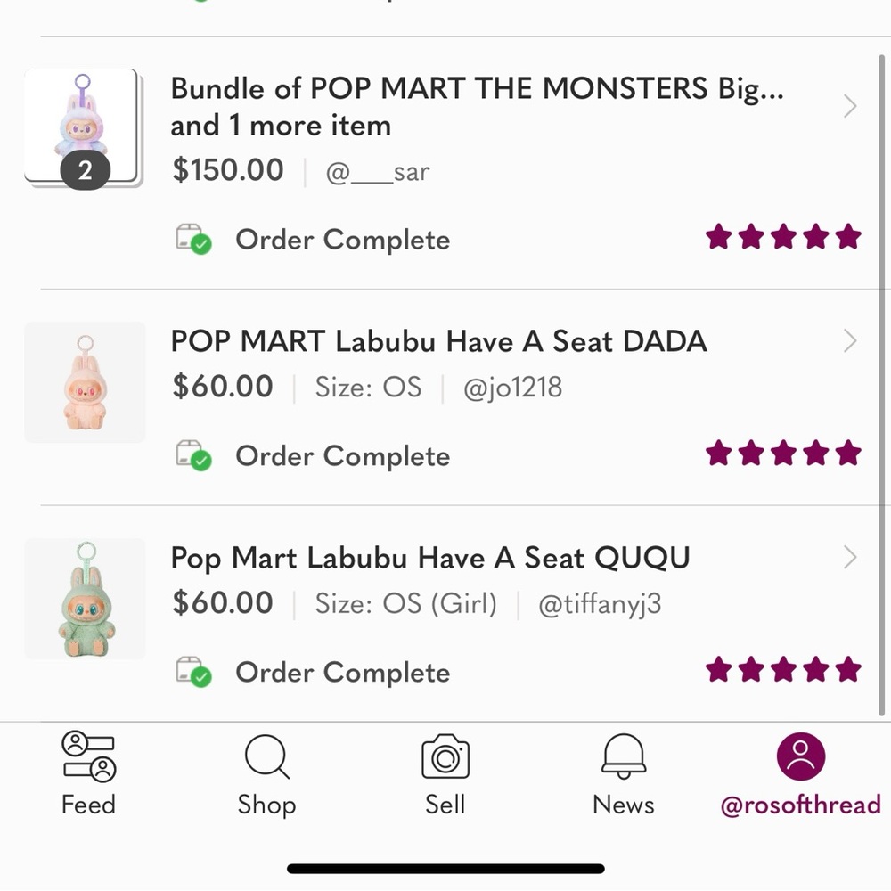This screenshot has width=891, height=891.
Task: Tap the first star on the QUQU rating
Action: (x=717, y=669)
